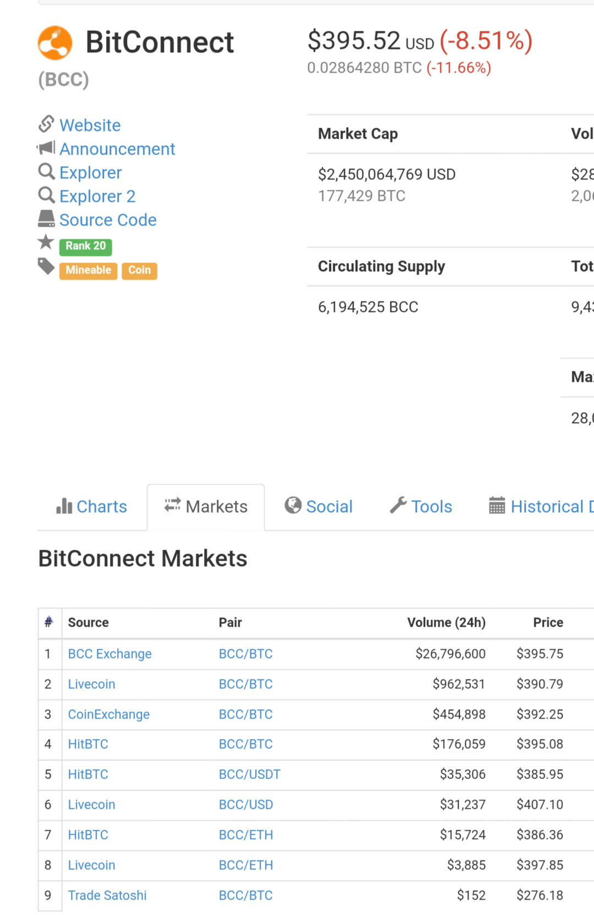Screen dimensions: 594x915
Task: Open Livecoin link in row 6
Action: tap(92, 804)
